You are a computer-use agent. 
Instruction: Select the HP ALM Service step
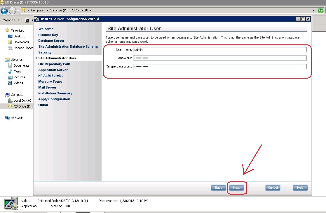coord(51,76)
